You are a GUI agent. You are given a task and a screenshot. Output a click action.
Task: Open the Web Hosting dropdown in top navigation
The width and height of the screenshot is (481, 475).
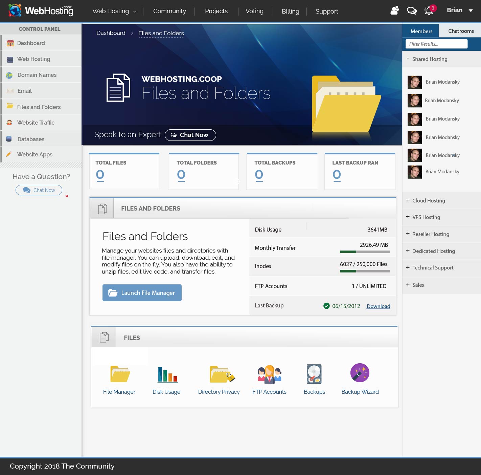[115, 11]
